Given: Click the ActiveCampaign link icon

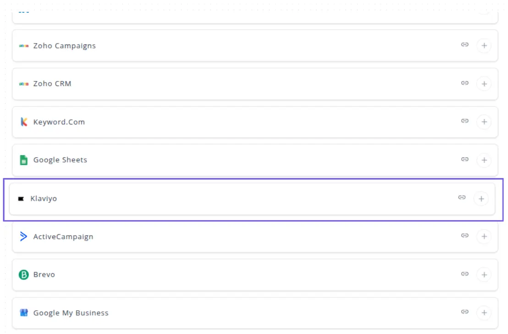Looking at the screenshot, I should point(465,236).
